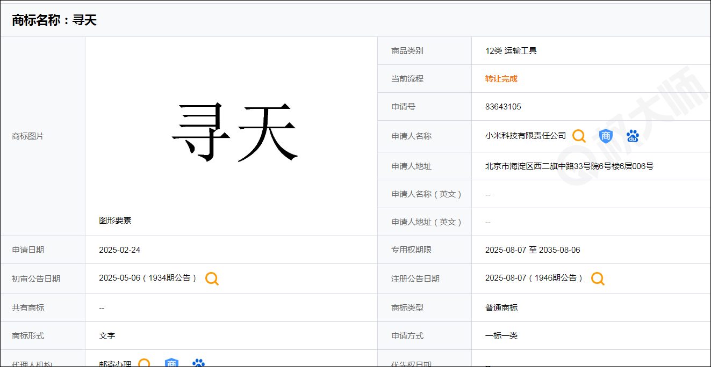
Task: Click the 2025-05-06（1934期公告）text
Action: (148, 278)
